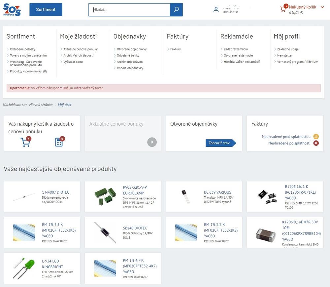This screenshot has width=330, height=287.
Task: Expand the Nákupný košík dropdown arrow
Action: click(x=322, y=7)
